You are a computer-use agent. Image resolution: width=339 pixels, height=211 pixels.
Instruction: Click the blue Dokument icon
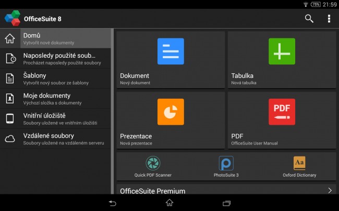tap(171, 51)
